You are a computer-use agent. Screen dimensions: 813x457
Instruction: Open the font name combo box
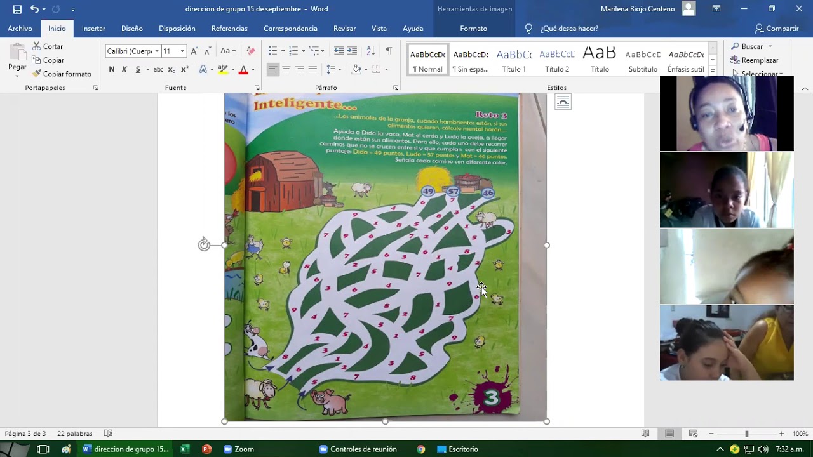(132, 51)
